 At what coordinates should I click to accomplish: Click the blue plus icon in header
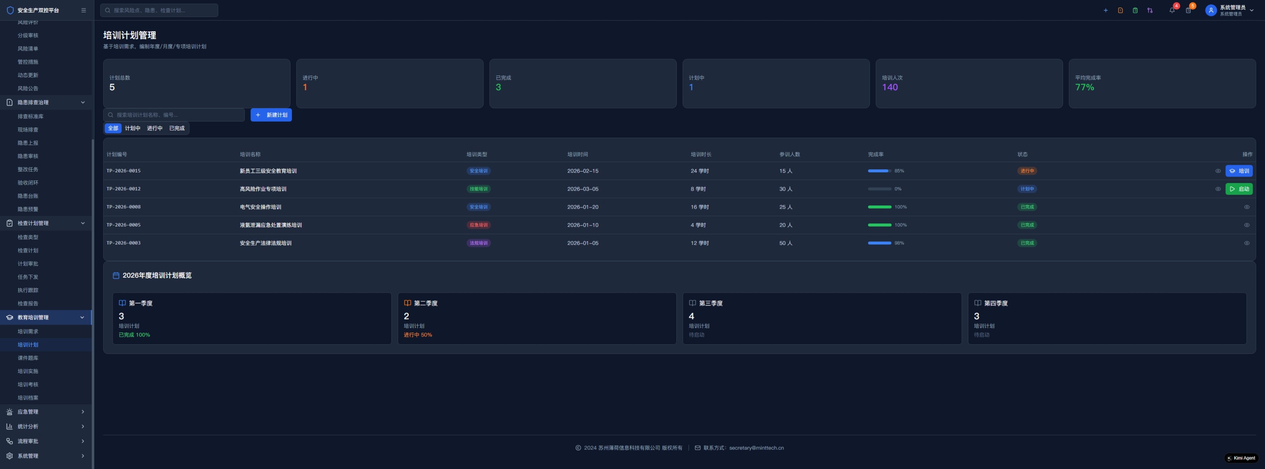[1105, 10]
